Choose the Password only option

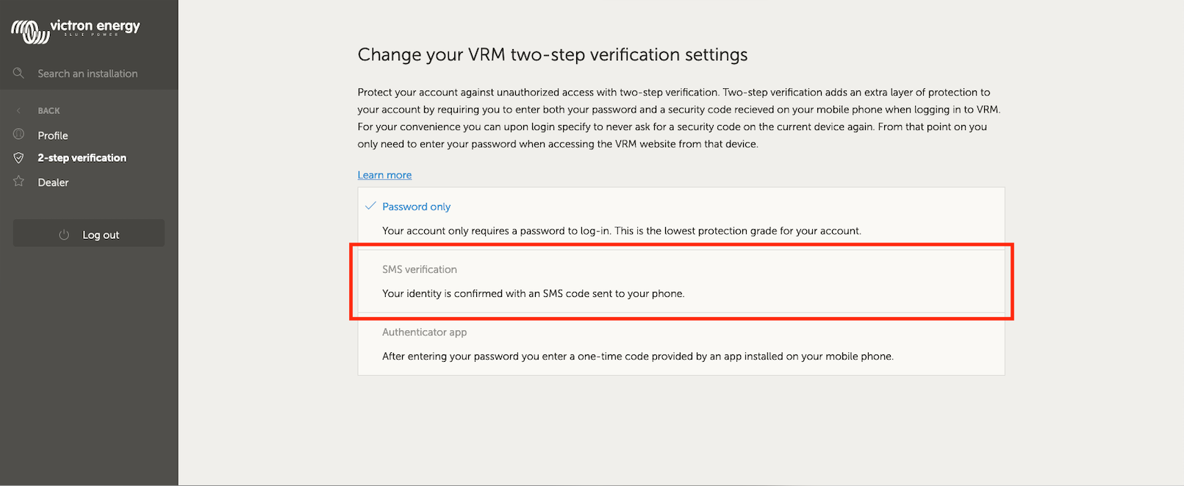point(416,207)
